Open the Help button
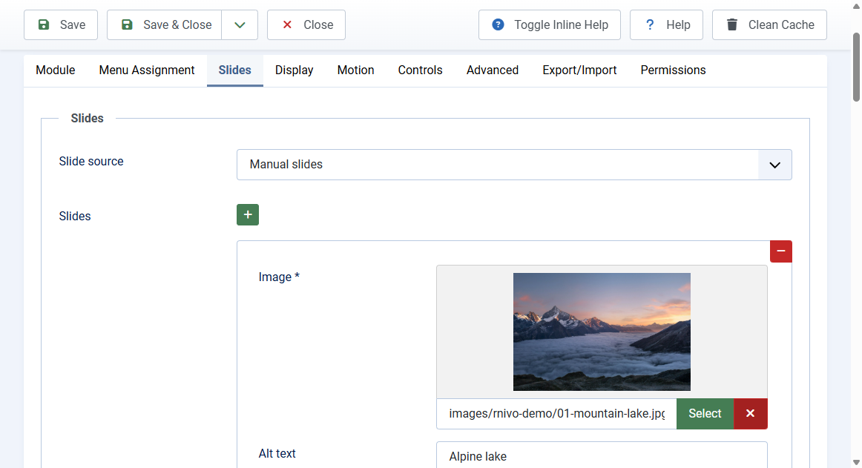Image resolution: width=862 pixels, height=468 pixels. (666, 24)
